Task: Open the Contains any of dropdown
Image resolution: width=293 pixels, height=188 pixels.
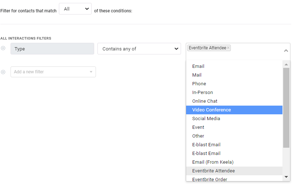Action: 139,49
